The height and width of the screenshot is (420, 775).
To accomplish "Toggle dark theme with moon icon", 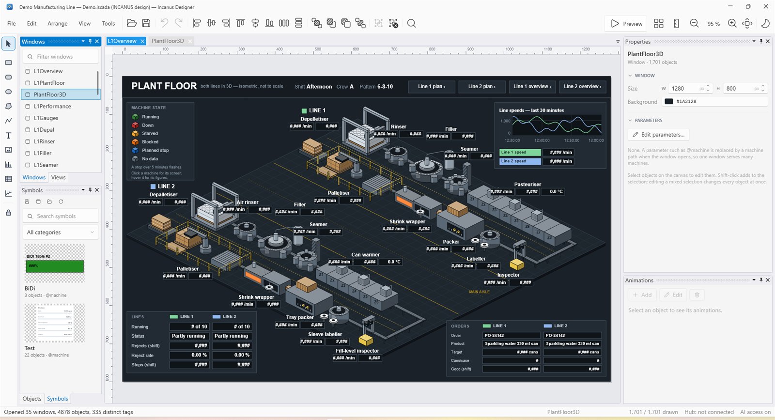I will 765,23.
